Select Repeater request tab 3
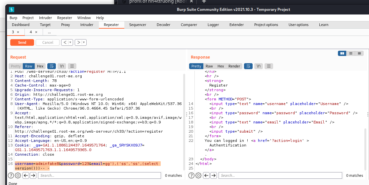This screenshot has height=185, width=369. (x=13, y=32)
